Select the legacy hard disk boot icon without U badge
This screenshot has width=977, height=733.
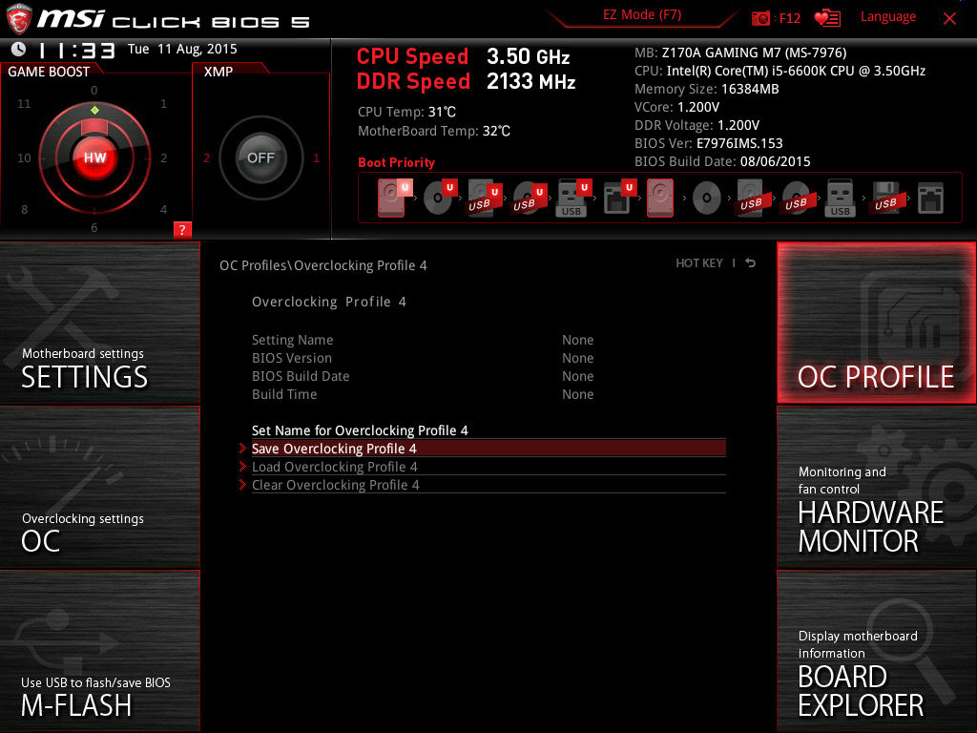point(660,198)
